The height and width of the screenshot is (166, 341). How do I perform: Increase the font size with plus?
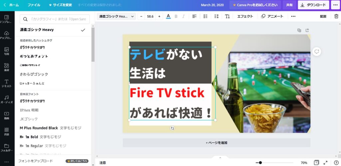click(x=159, y=16)
